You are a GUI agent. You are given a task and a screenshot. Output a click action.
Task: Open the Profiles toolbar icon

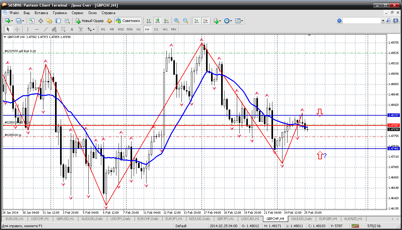point(19,21)
